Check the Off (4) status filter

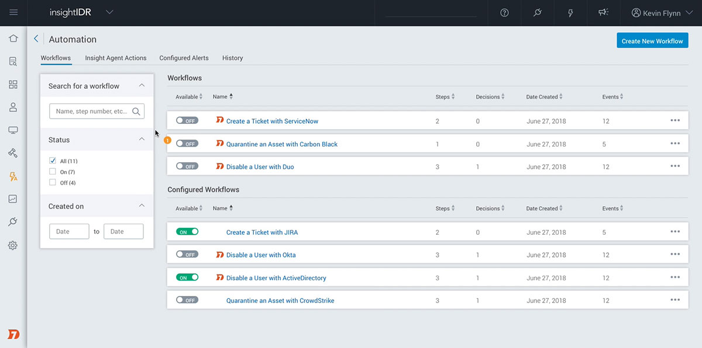click(53, 183)
